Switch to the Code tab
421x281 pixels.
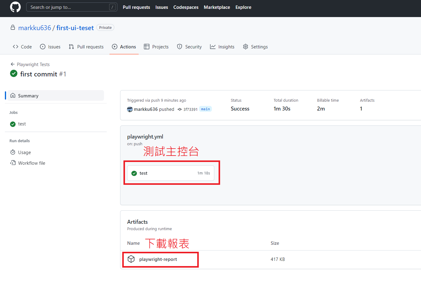(x=22, y=47)
